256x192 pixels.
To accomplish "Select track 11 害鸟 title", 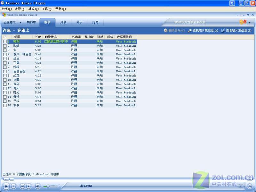I will click(16, 84).
